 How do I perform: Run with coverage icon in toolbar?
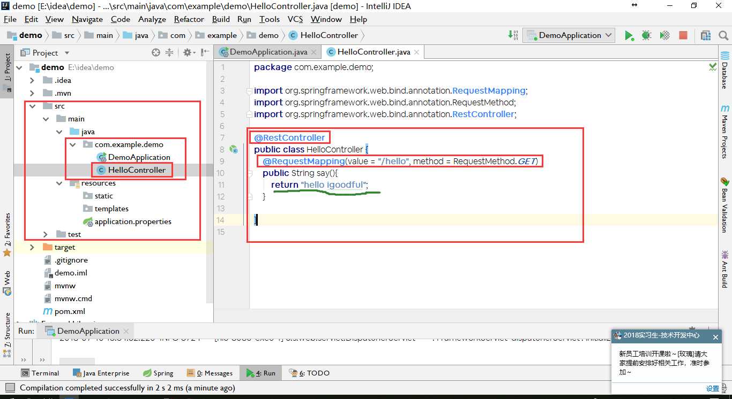(664, 35)
